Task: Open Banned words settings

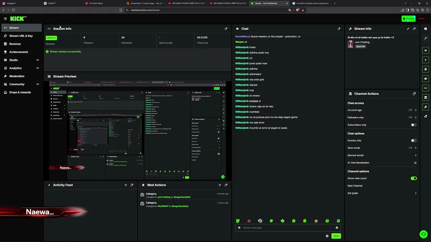Action: point(382,155)
